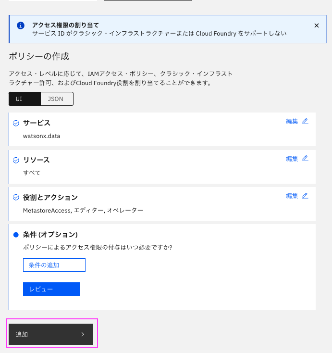Click the ポリシーの作成 heading
Image resolution: width=332 pixels, height=353 pixels.
[39, 56]
